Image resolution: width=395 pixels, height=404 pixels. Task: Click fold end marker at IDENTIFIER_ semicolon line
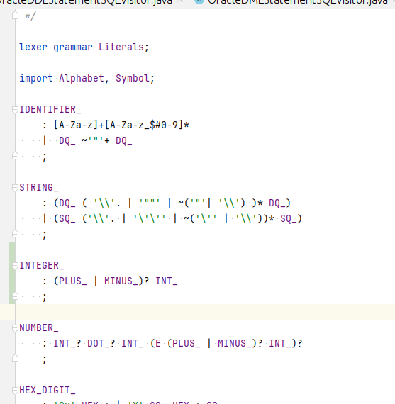tap(15, 156)
